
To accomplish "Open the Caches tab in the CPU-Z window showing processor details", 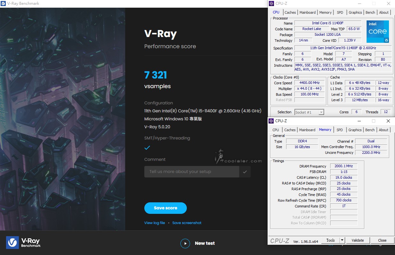I will (290, 12).
